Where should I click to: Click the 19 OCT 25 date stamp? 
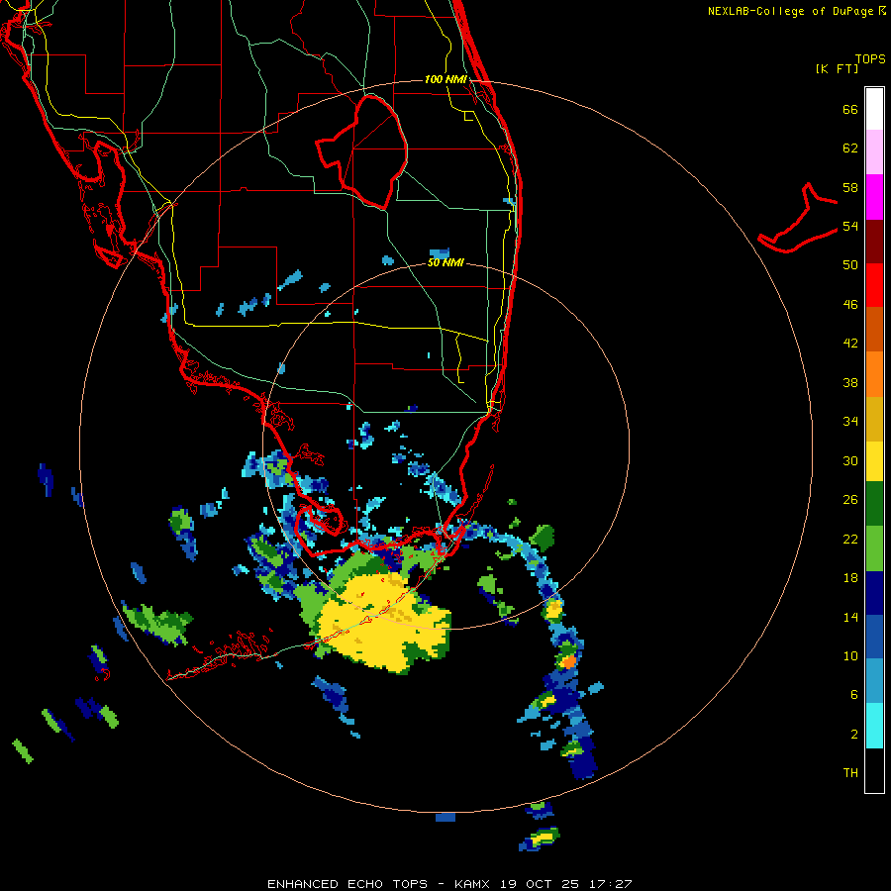point(539,884)
